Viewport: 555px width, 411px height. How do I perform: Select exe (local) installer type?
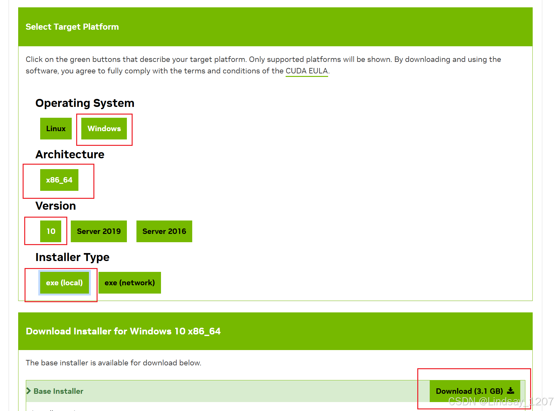pos(64,283)
